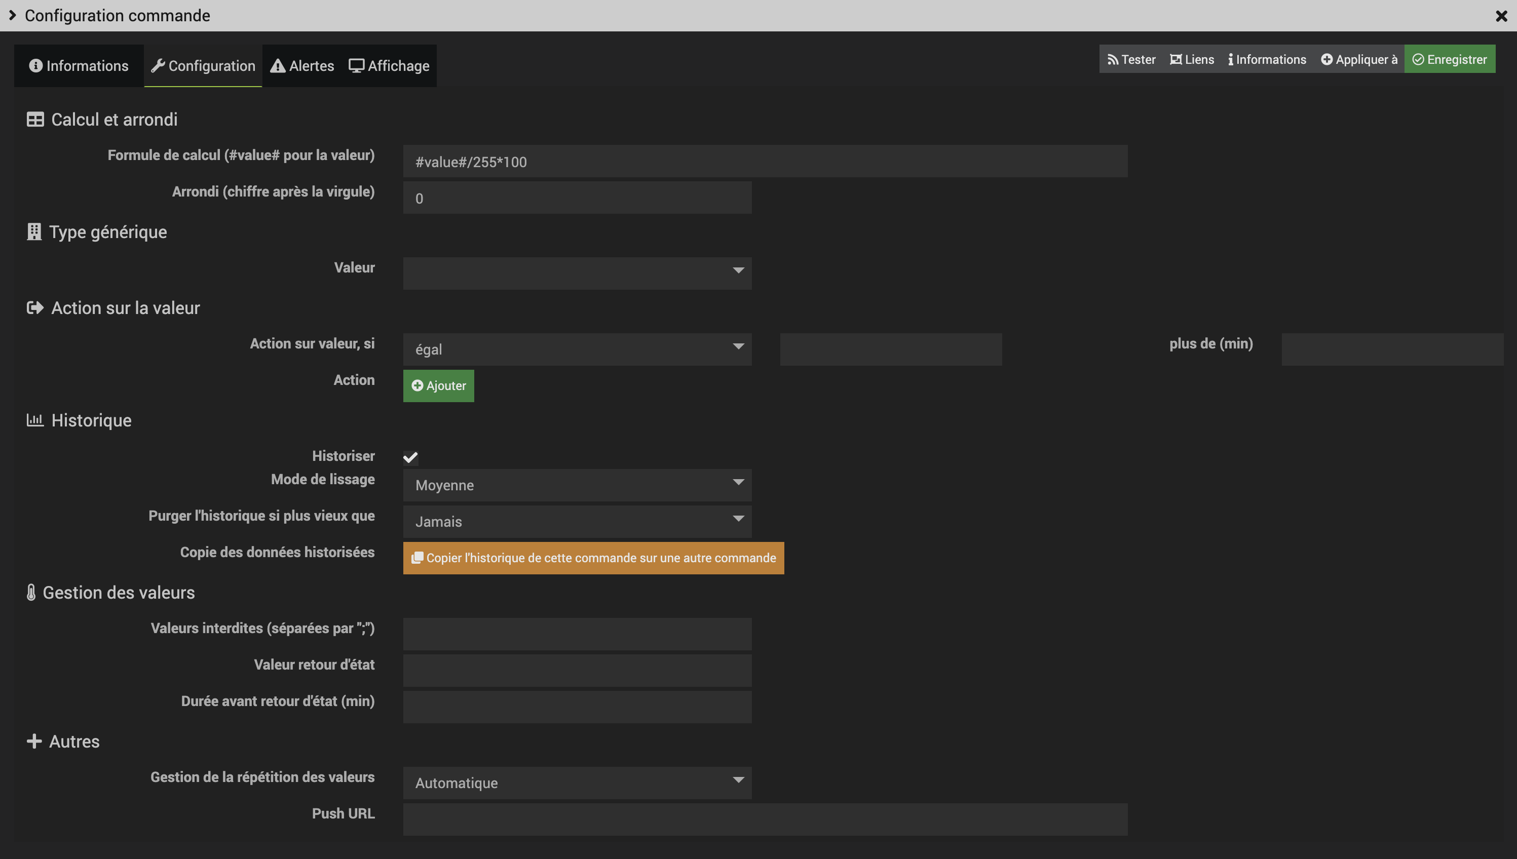Switch to the Informations tab
The image size is (1517, 859).
point(79,66)
